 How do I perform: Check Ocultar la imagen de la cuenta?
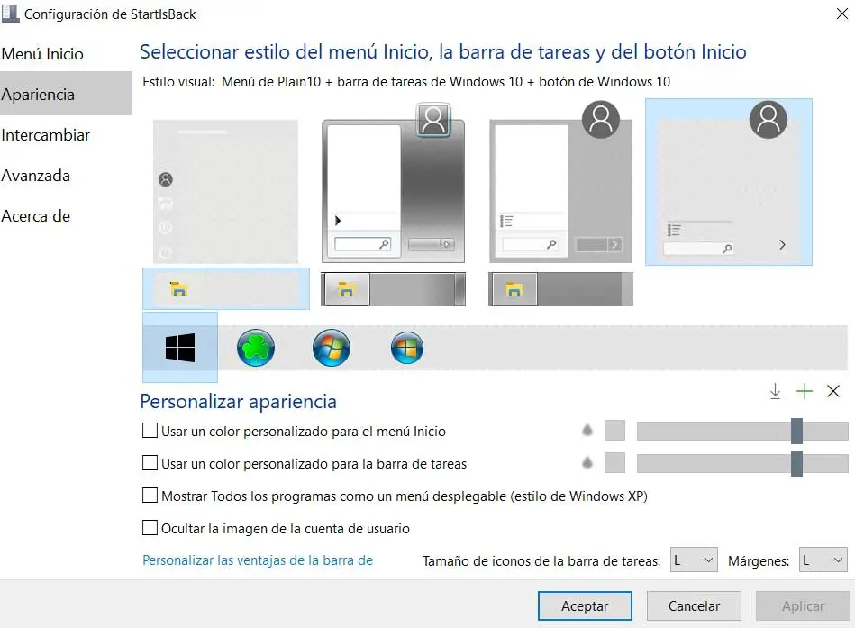click(x=150, y=528)
